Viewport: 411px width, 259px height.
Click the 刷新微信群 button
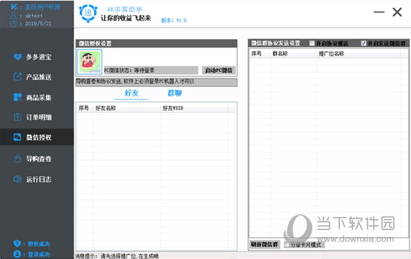[264, 245]
